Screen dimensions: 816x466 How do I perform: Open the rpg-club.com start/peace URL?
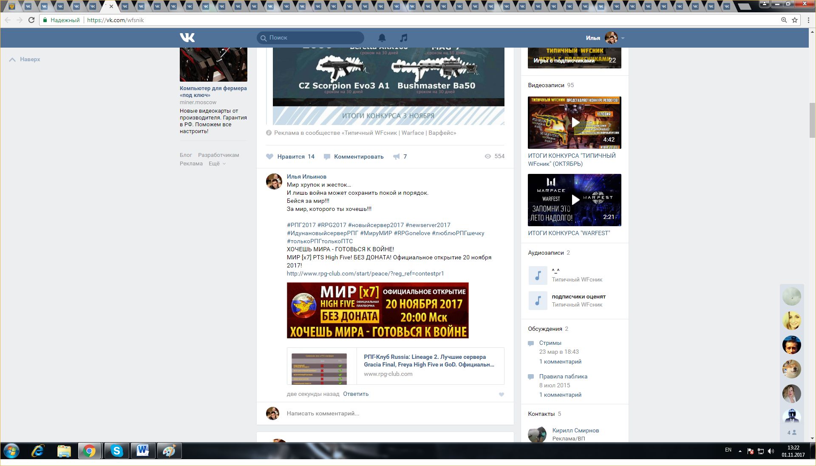pyautogui.click(x=365, y=273)
